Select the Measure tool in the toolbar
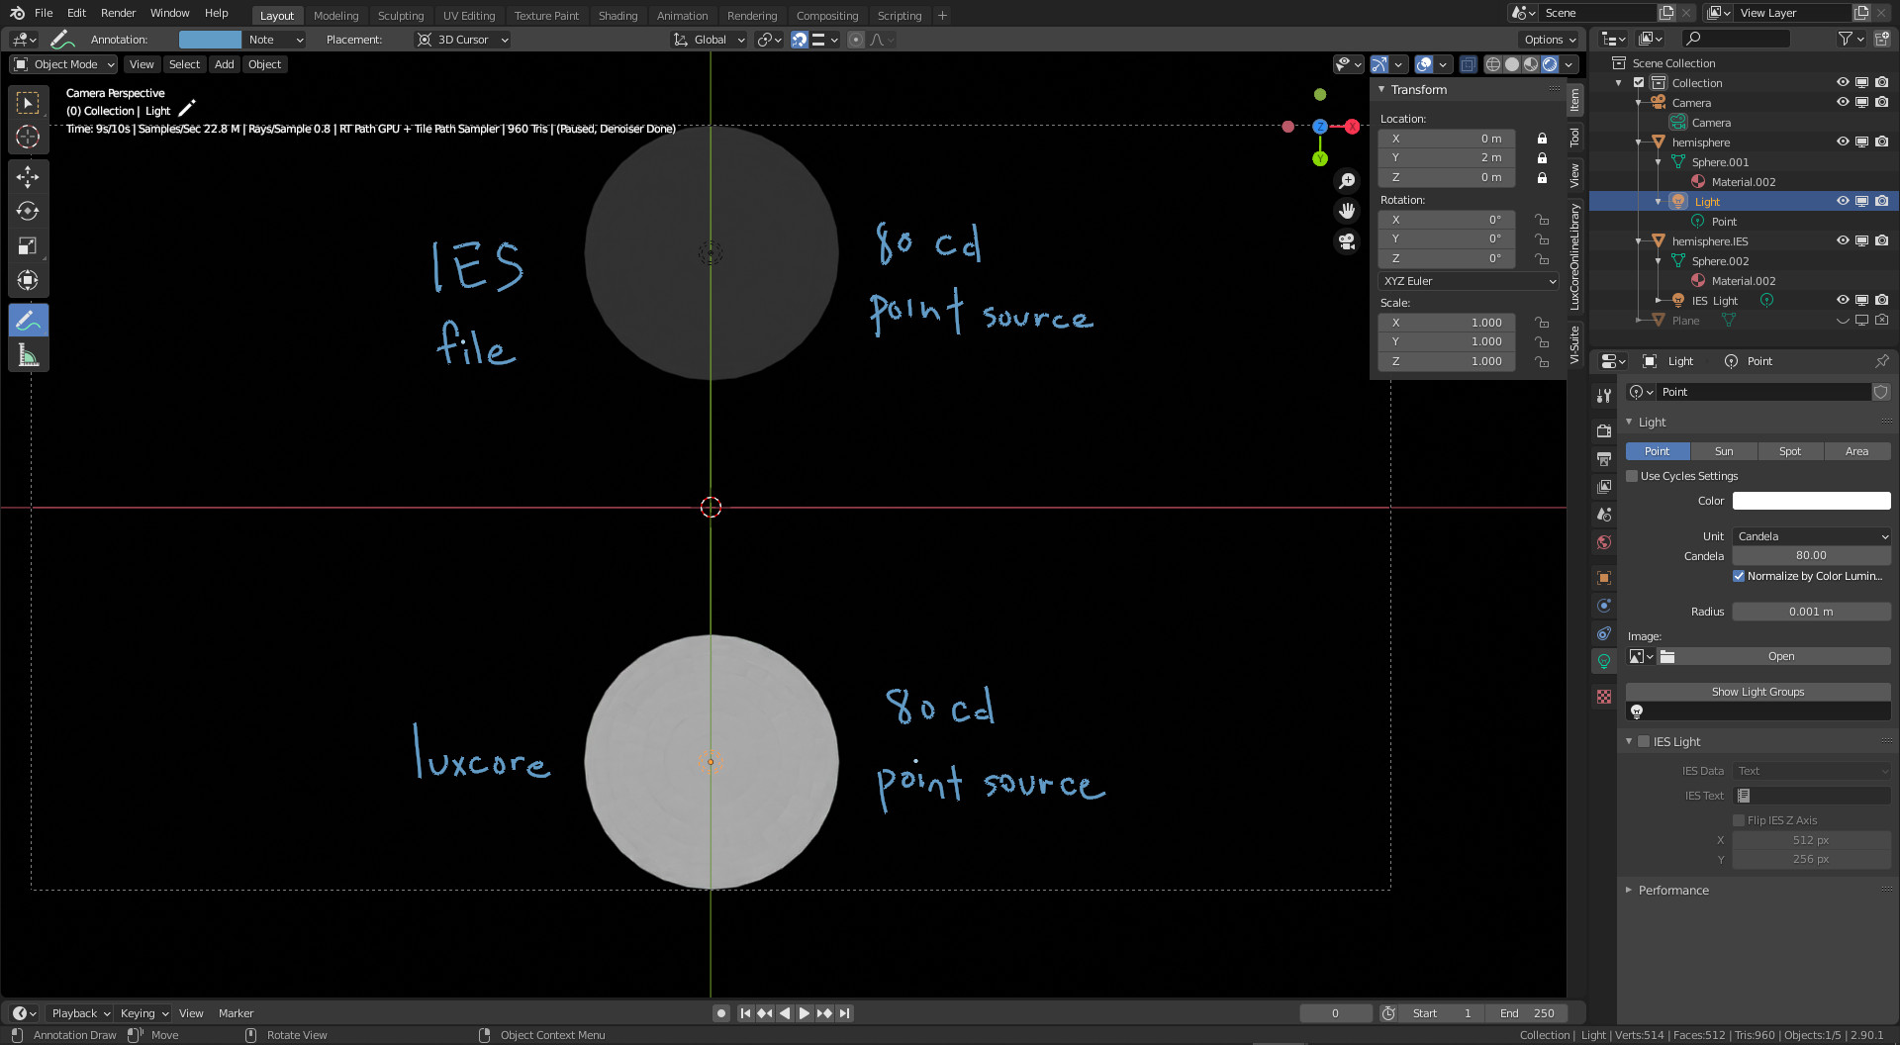This screenshot has height=1045, width=1900. coord(28,355)
